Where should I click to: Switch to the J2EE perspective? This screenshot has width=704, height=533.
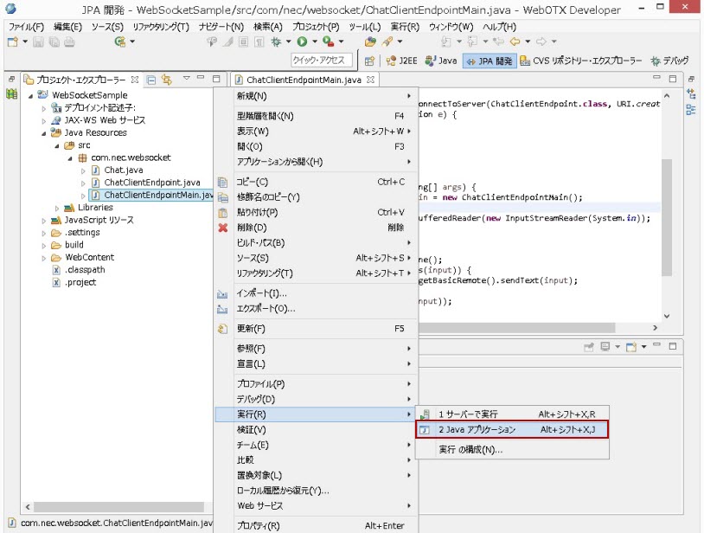click(x=403, y=61)
